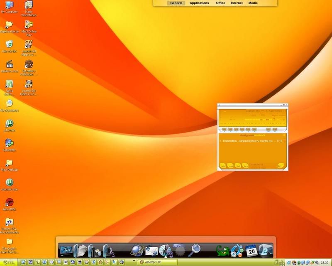Open the My Documents desktop icon

click(x=9, y=106)
